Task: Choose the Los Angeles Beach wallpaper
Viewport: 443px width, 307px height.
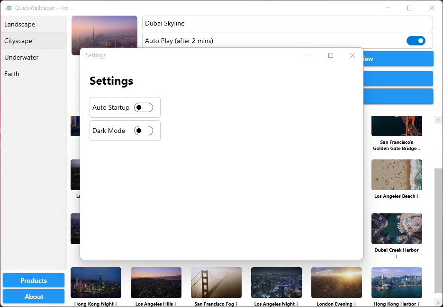Action: pyautogui.click(x=397, y=175)
